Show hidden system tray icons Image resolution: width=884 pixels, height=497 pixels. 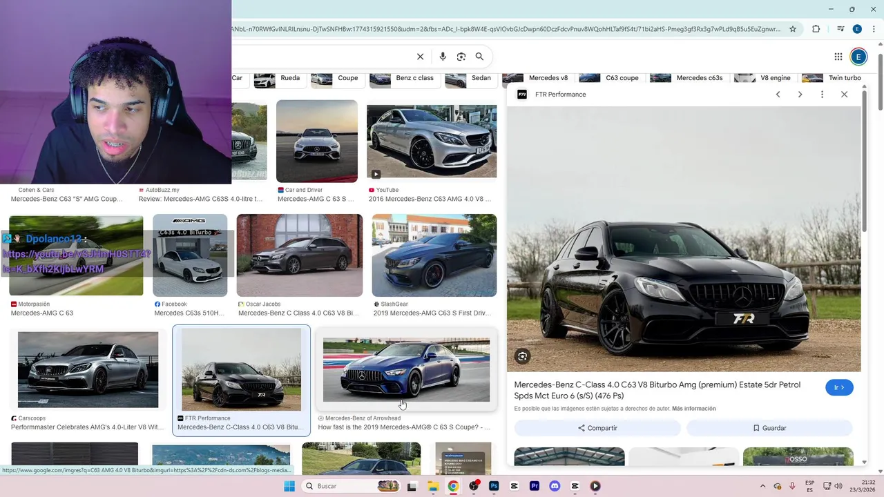[762, 486]
